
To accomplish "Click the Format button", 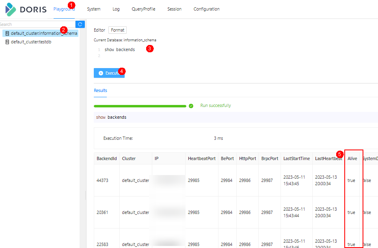I will pyautogui.click(x=117, y=30).
